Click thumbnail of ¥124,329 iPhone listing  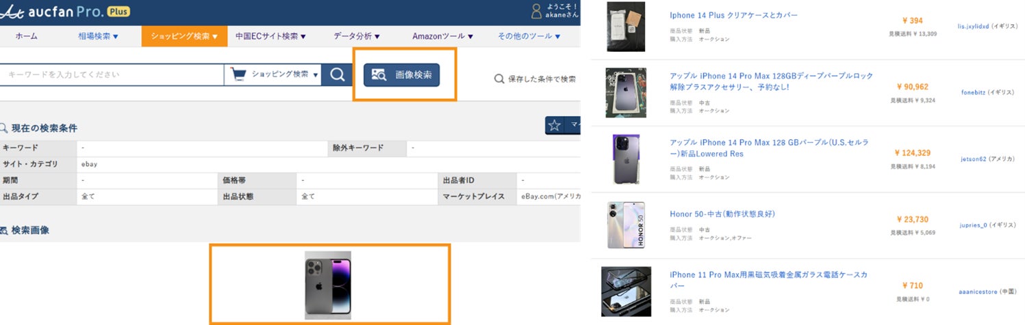click(x=627, y=158)
